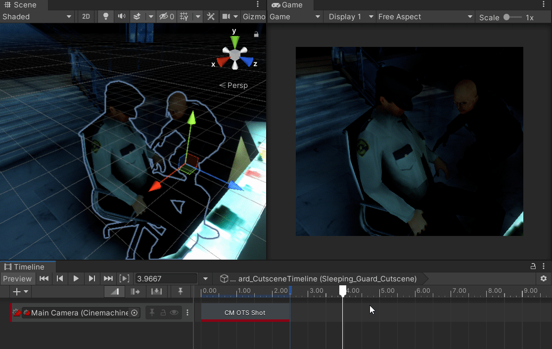The image size is (552, 349).
Task: Toggle Persp projection mode label
Action: click(x=233, y=85)
